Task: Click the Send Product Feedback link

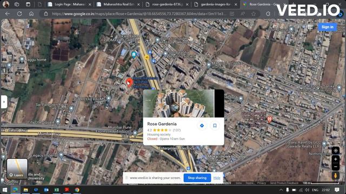Action: (x=284, y=183)
